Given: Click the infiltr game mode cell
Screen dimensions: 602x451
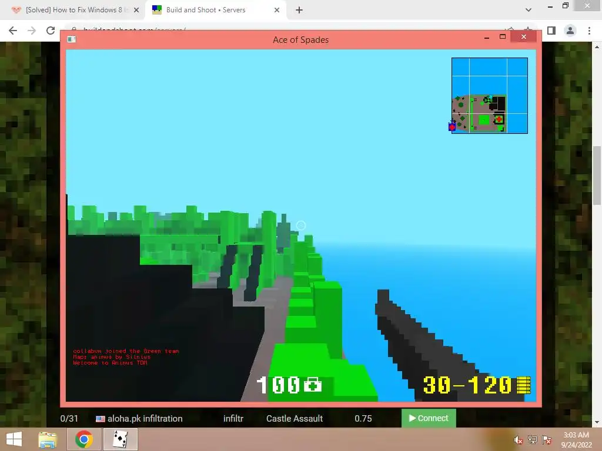Looking at the screenshot, I should (x=233, y=418).
